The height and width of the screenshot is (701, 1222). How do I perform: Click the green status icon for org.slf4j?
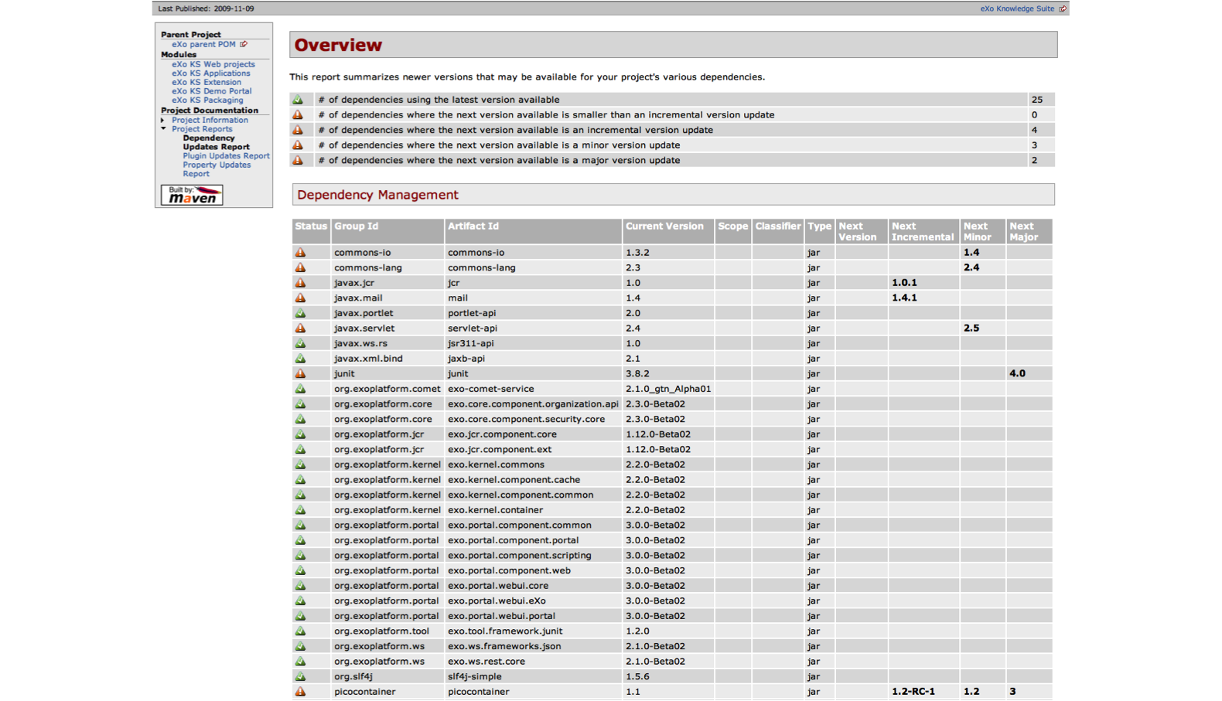point(300,676)
